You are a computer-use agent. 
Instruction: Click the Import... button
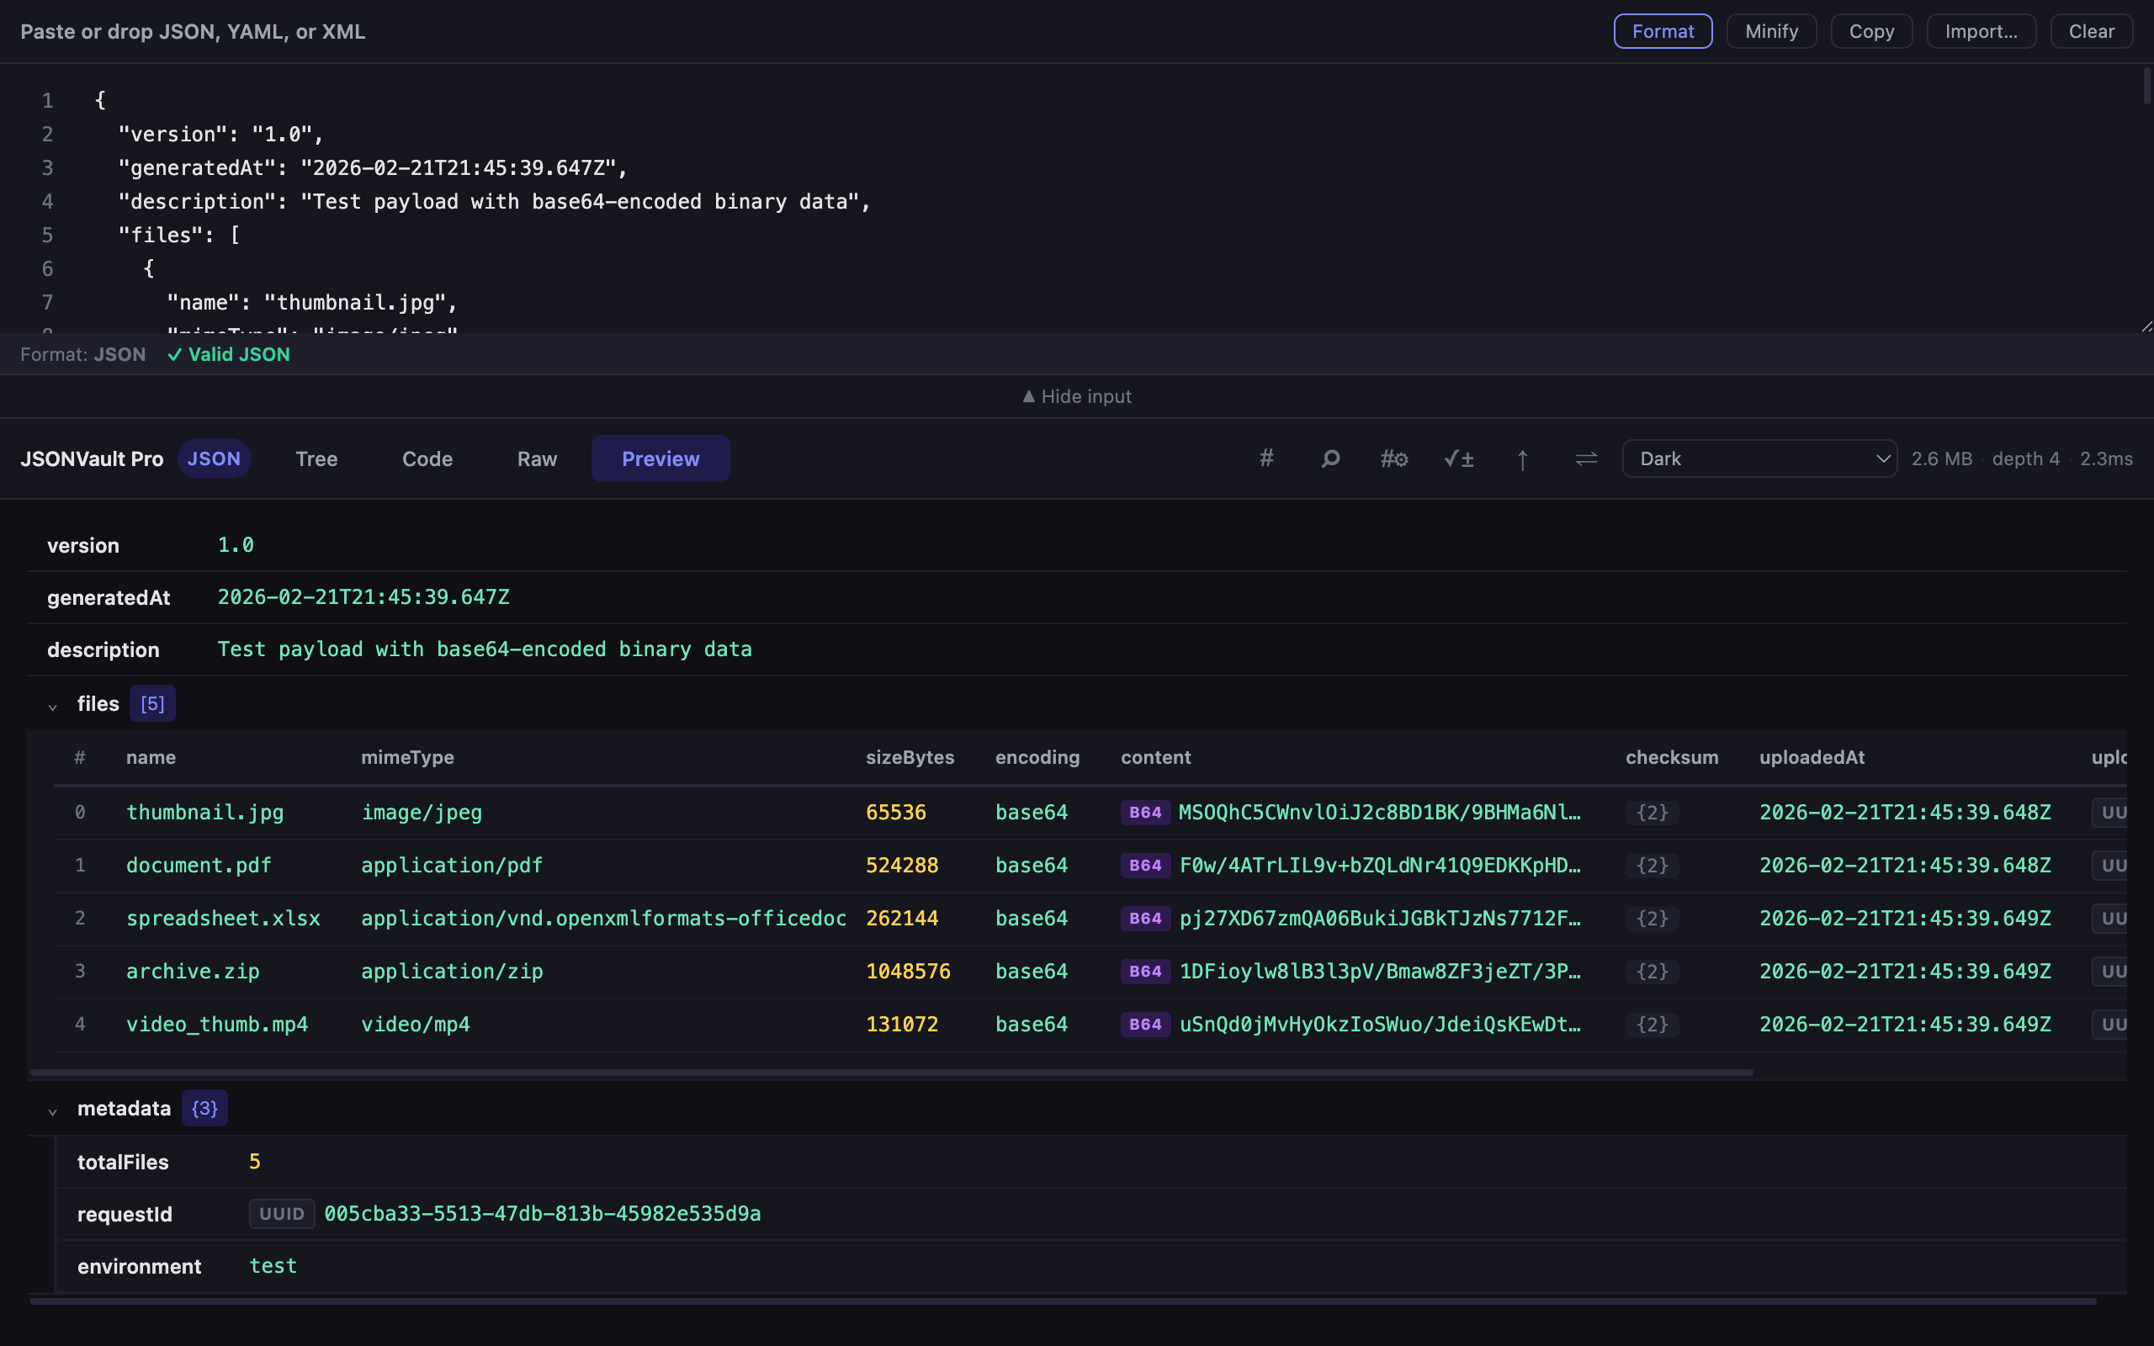coord(1981,31)
